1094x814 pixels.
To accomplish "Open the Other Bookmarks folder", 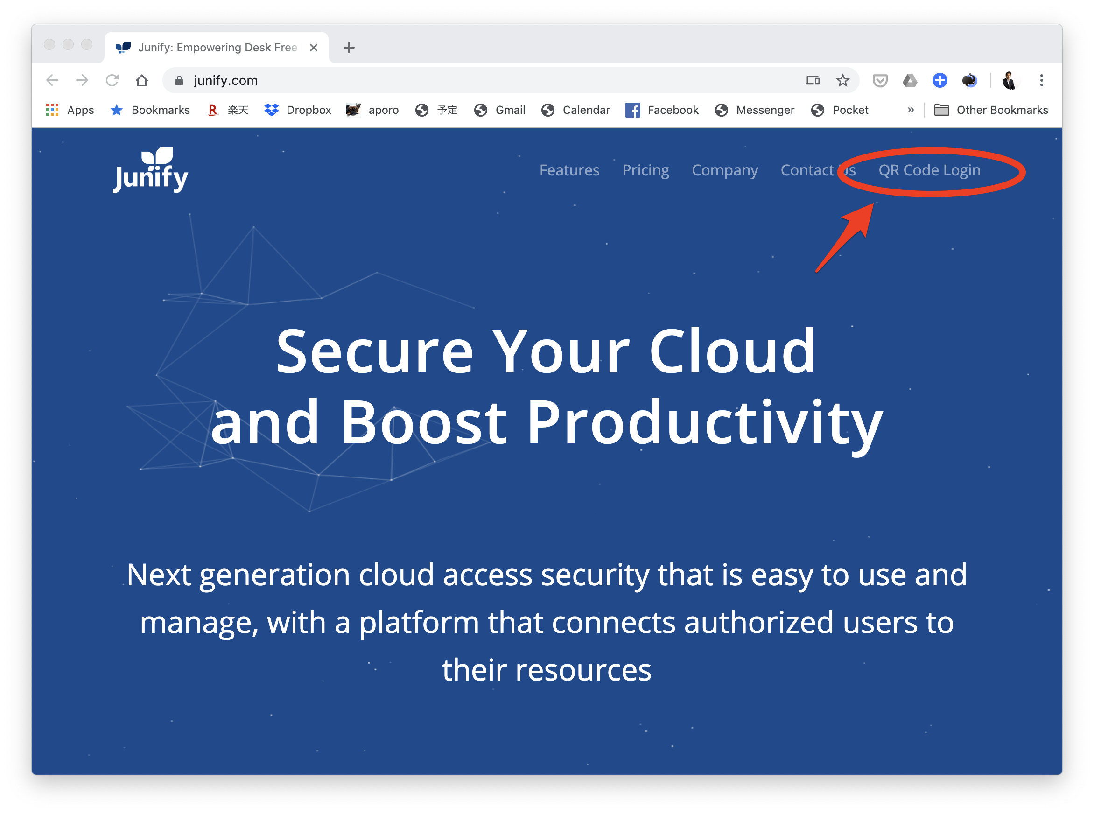I will coord(991,110).
